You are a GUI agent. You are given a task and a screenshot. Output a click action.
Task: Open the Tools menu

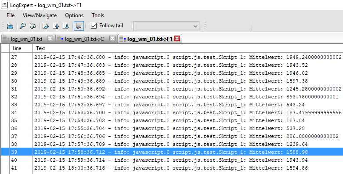point(98,15)
